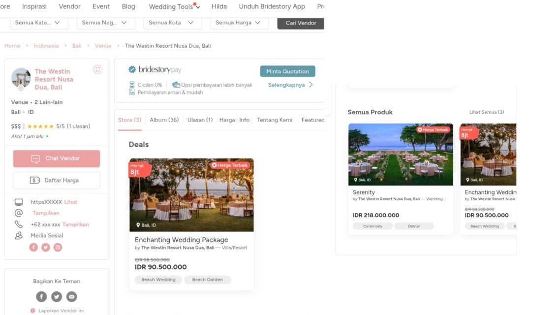Open Unduh Bridestory App link
This screenshot has width=560, height=315.
272,6
